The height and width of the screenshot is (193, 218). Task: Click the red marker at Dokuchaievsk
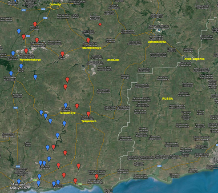pyautogui.click(x=37, y=40)
